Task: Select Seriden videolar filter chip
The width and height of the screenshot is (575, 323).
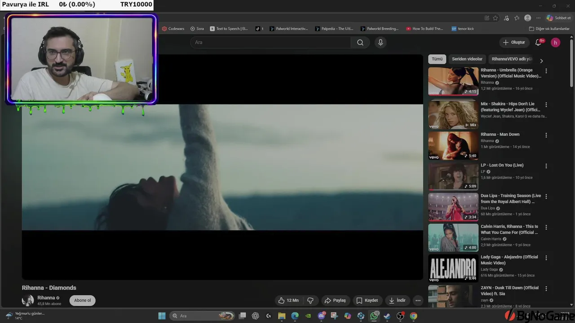Action: tap(467, 59)
